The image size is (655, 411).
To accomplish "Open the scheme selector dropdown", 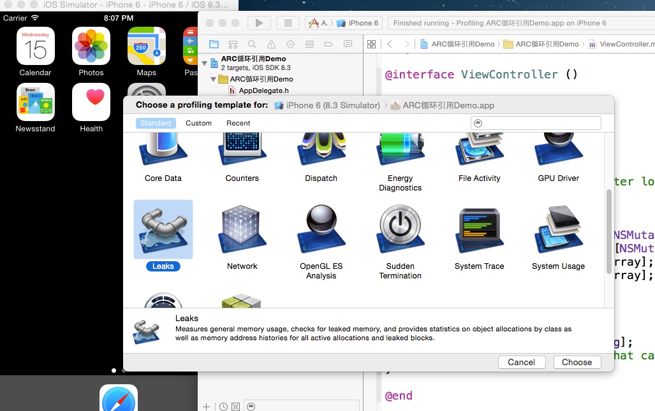I will [x=320, y=23].
